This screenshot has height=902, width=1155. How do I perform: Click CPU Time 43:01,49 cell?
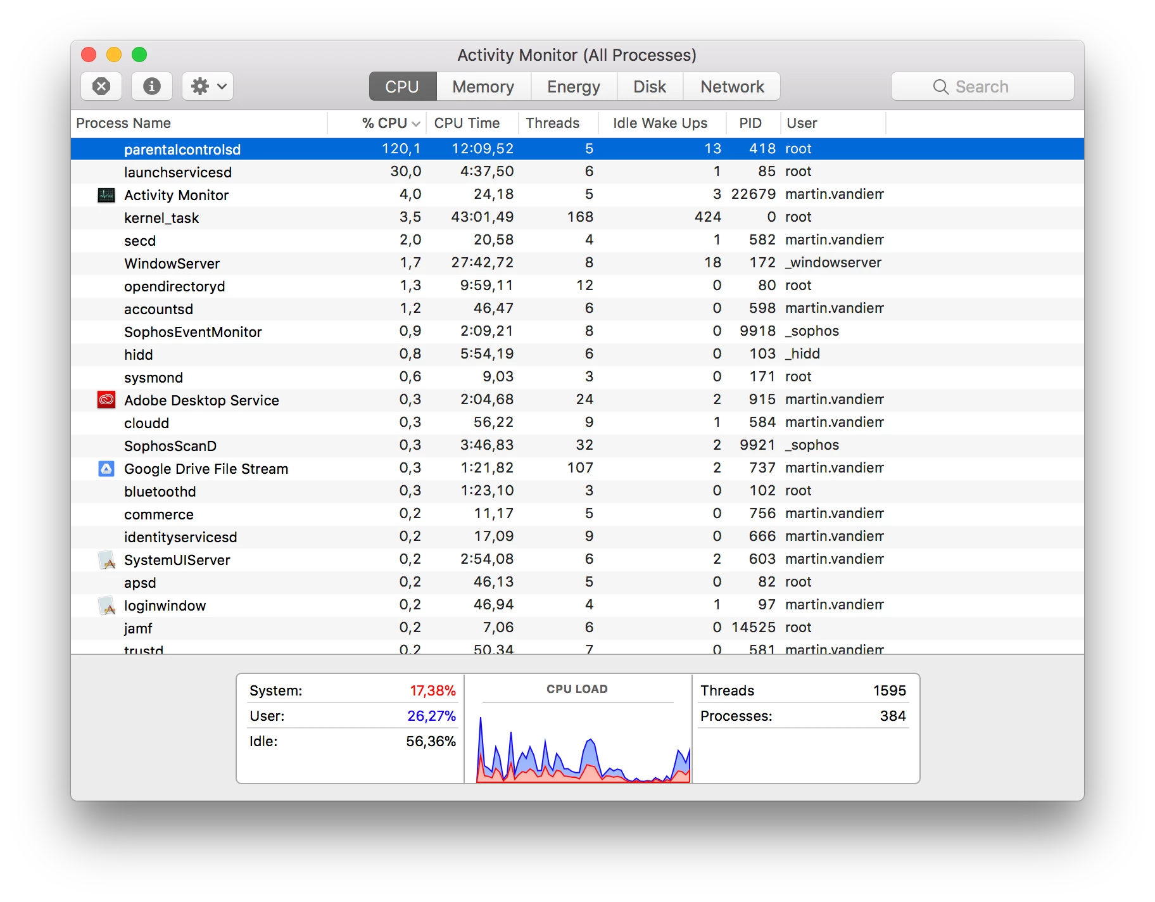(483, 217)
